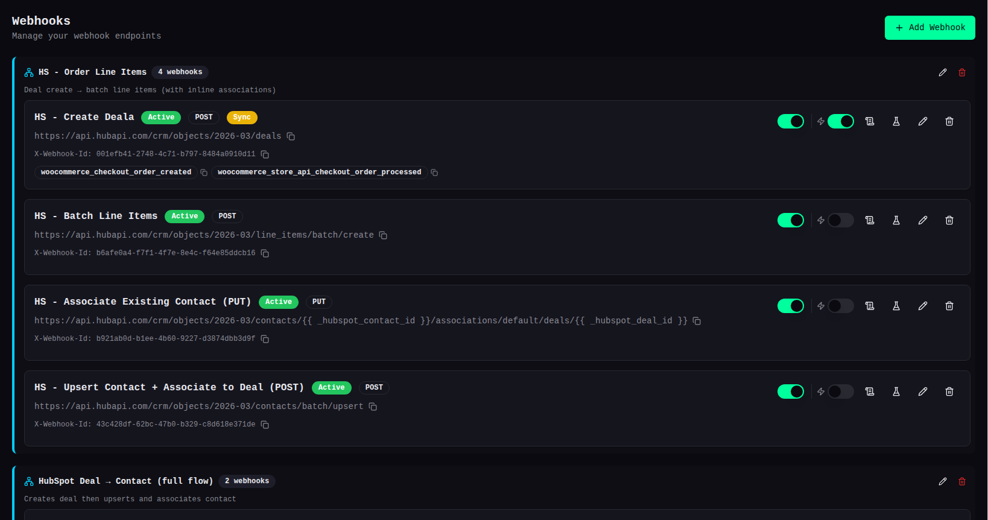Image resolution: width=988 pixels, height=520 pixels.
Task: Toggle active switch for Associate Existing Contact (PUT)
Action: point(791,306)
